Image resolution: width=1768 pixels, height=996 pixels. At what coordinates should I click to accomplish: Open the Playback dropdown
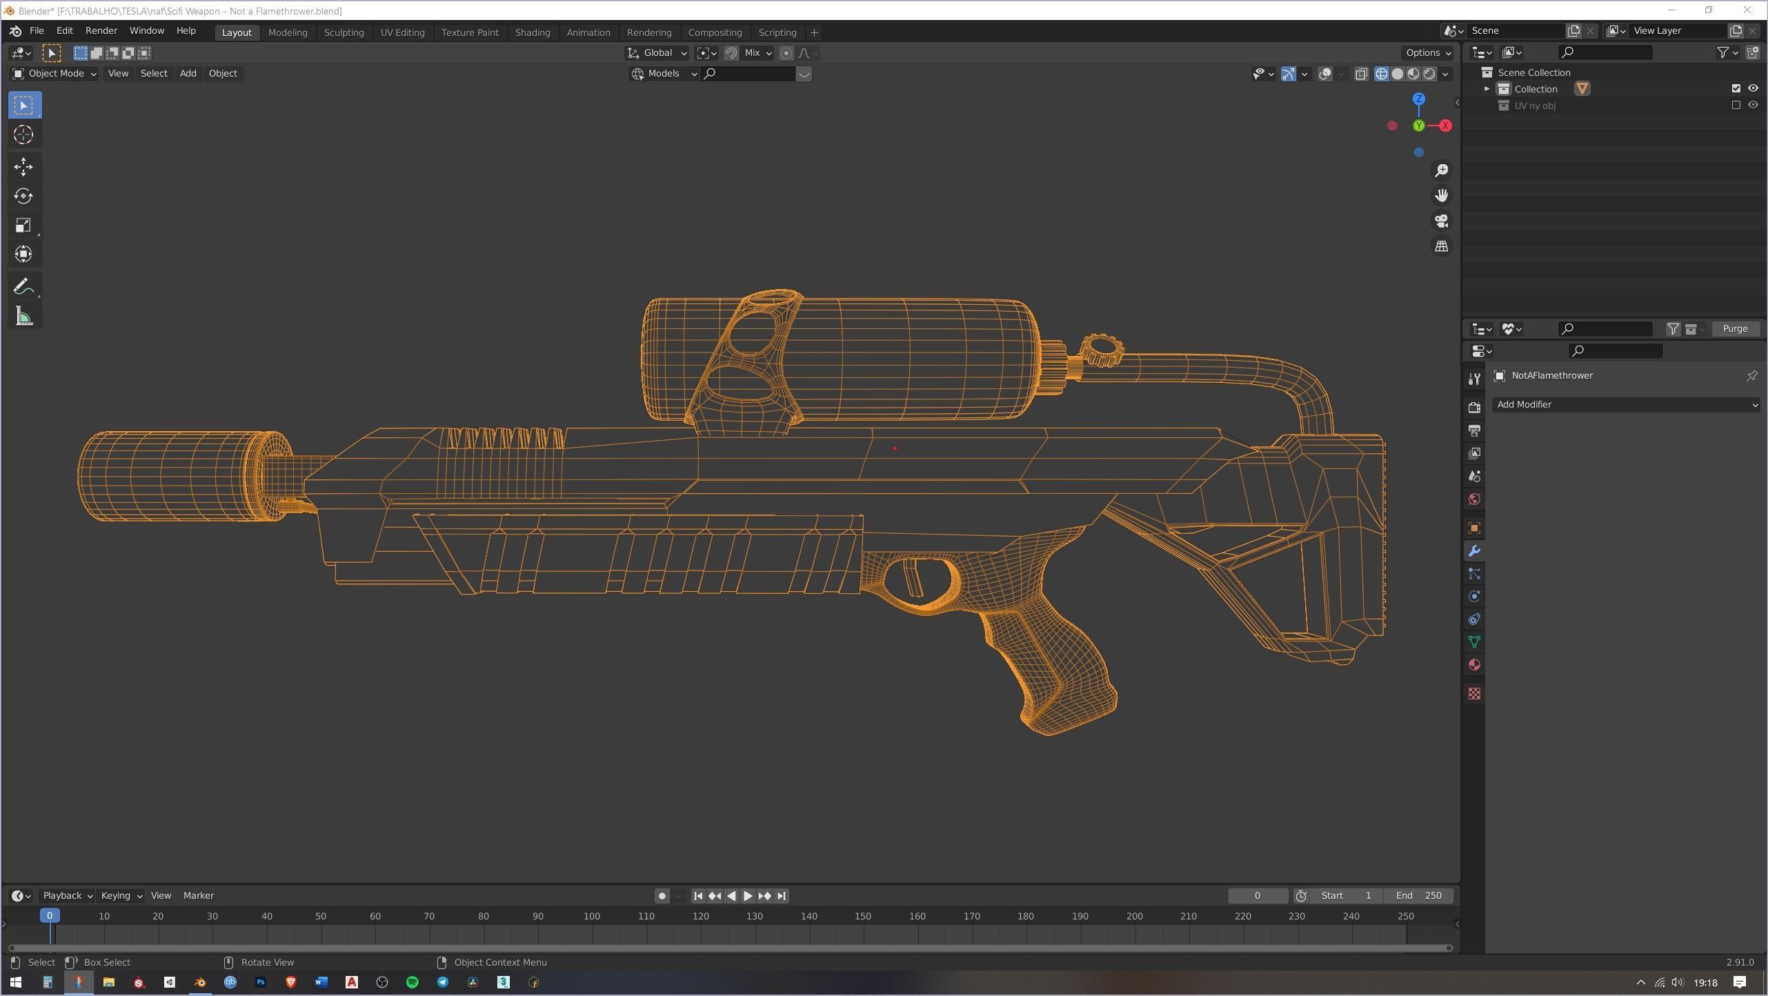coord(67,895)
